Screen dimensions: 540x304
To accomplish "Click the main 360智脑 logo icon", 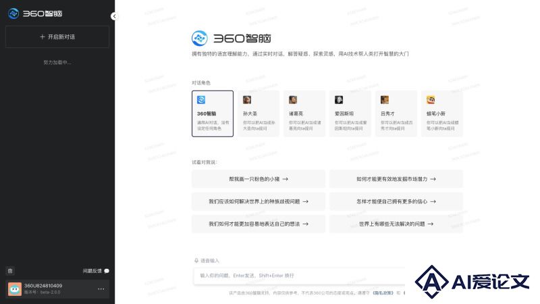I will point(199,39).
